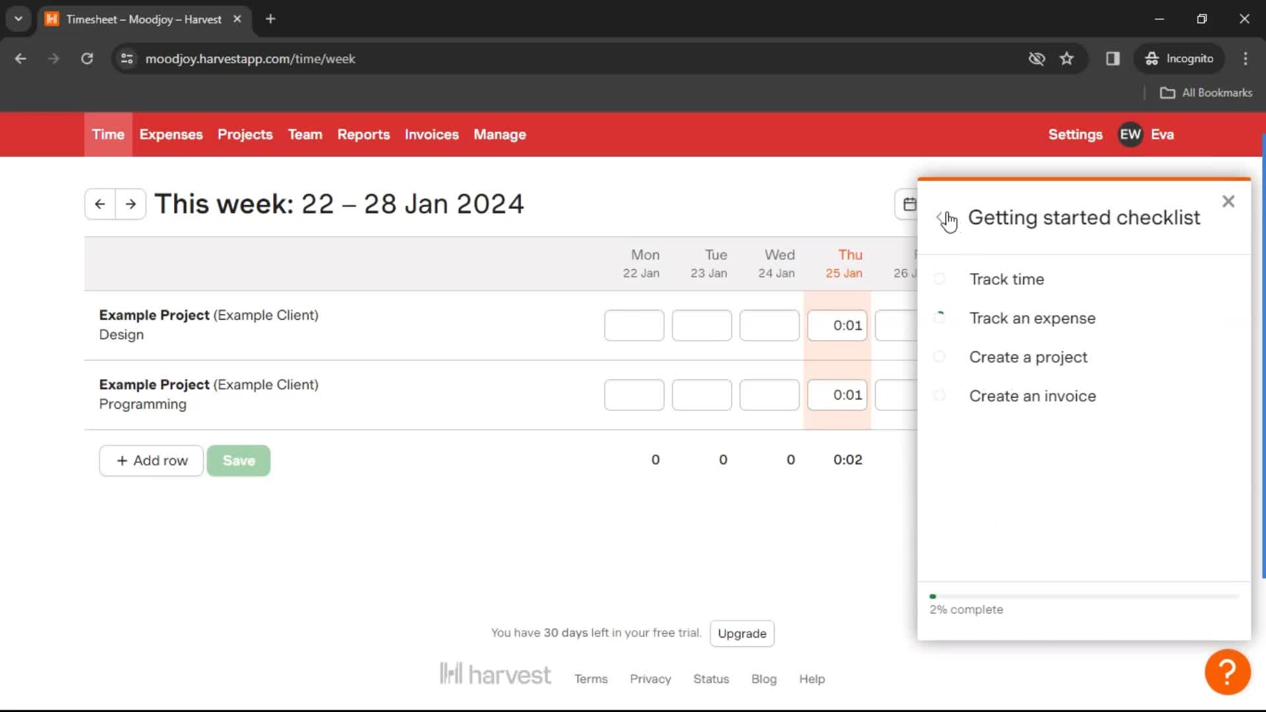Click the browser address bar URL
This screenshot has width=1266, height=712.
[x=250, y=59]
